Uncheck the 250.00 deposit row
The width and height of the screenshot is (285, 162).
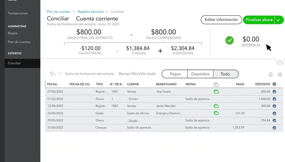pyautogui.click(x=274, y=92)
